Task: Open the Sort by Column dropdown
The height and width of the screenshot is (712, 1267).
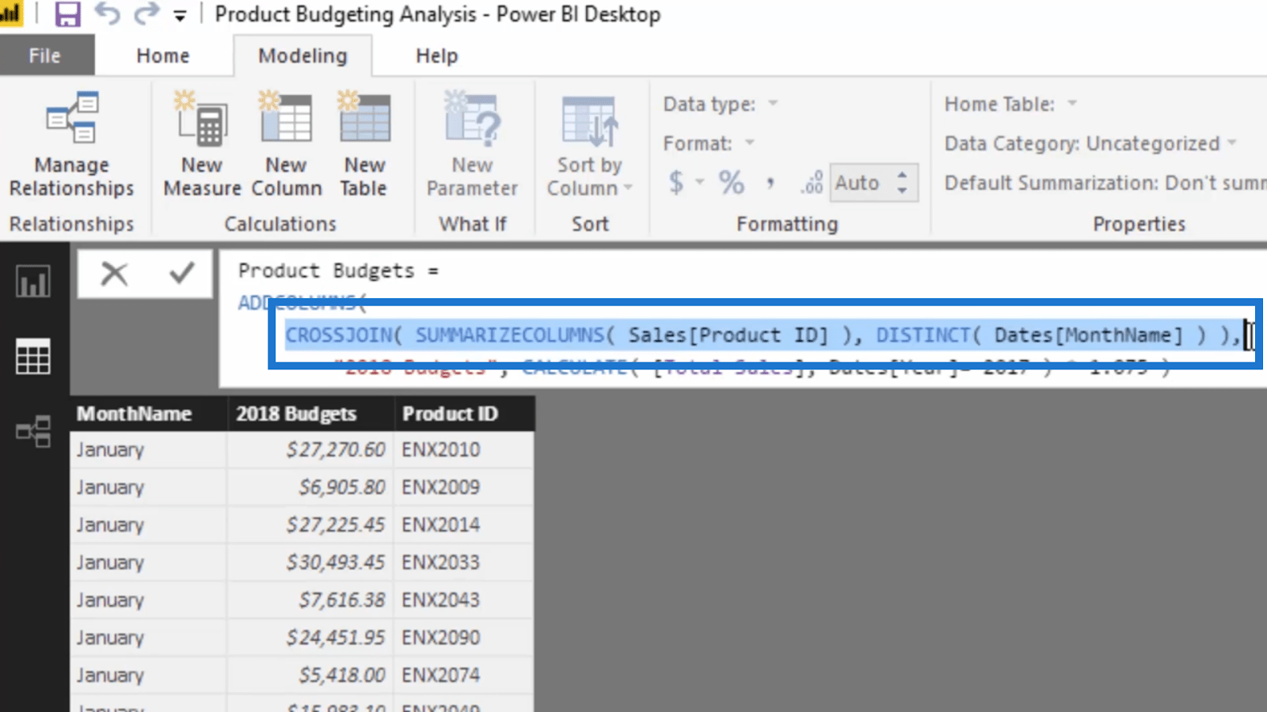Action: point(590,144)
